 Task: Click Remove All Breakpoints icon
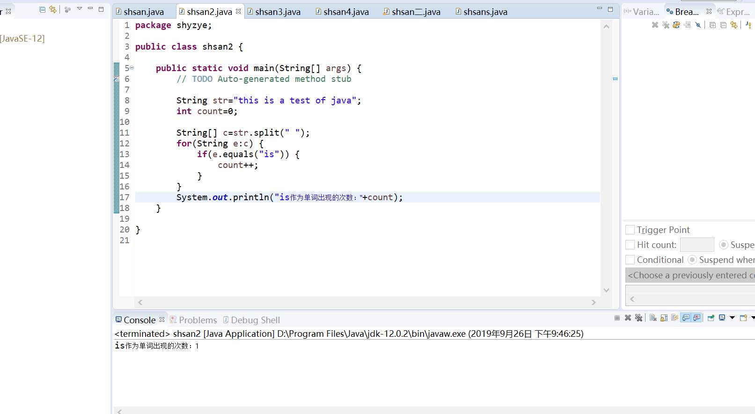pos(666,25)
